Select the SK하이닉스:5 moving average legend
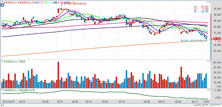Viewport: 222px width, 107px height. point(26,3)
